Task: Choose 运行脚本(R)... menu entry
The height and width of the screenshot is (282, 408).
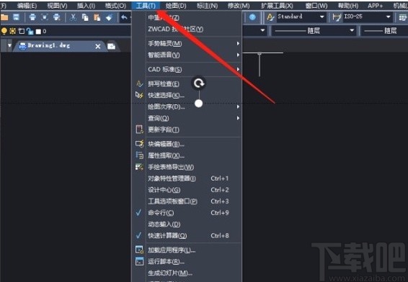Action: click(186, 261)
